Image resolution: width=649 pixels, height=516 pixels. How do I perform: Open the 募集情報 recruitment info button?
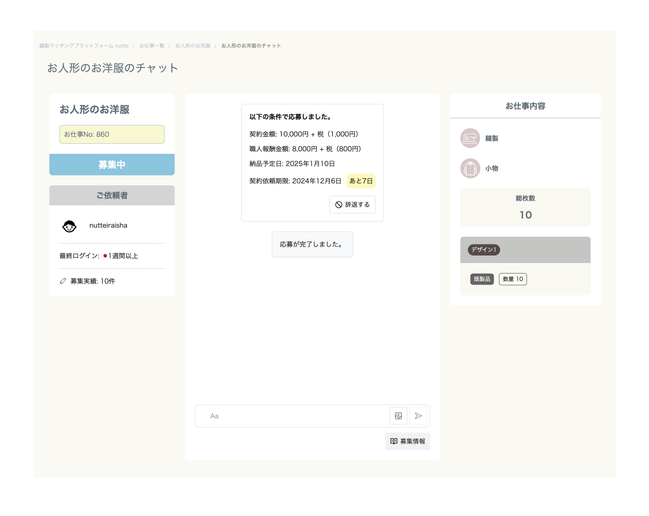[407, 441]
